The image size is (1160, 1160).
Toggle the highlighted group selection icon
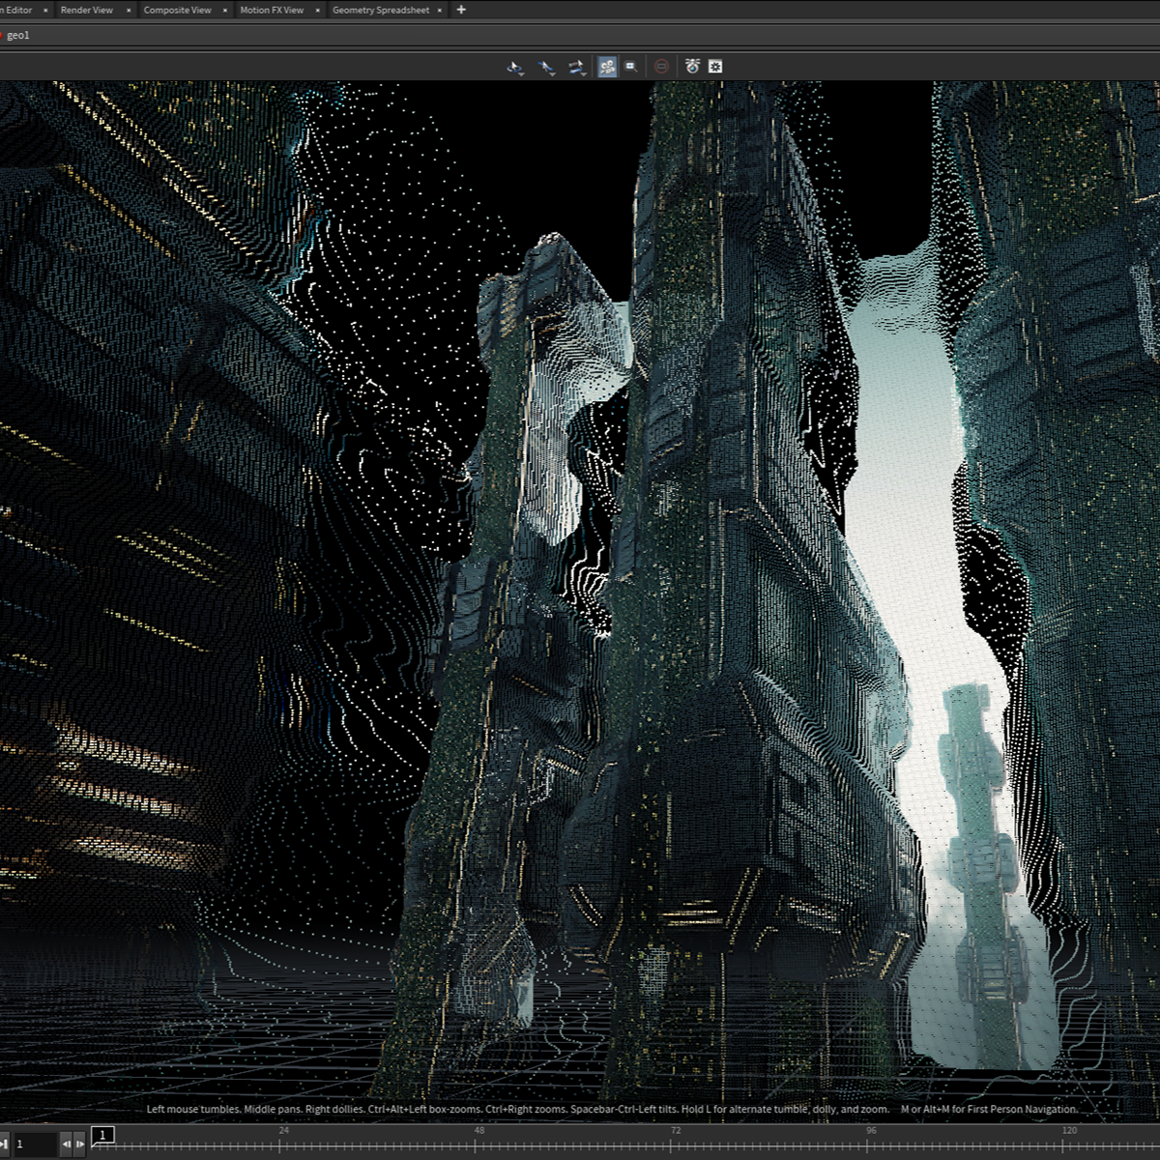pos(607,67)
